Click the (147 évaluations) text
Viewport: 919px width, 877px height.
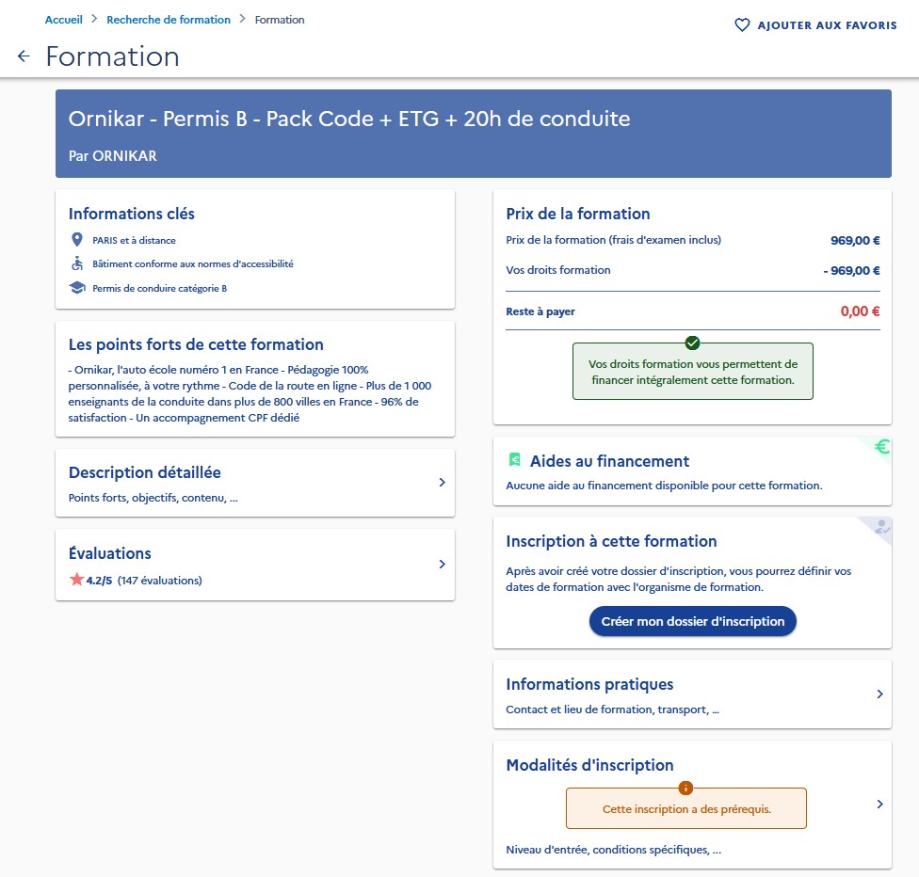click(x=159, y=581)
